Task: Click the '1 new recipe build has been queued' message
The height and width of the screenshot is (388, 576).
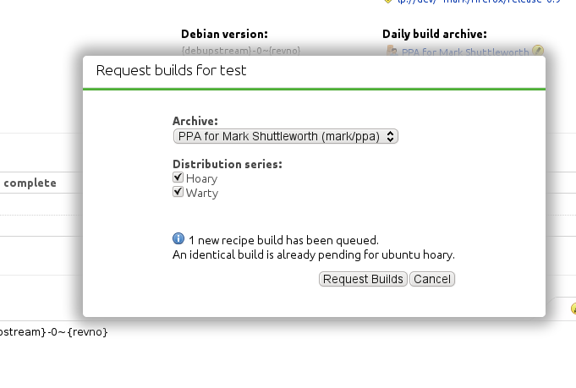Action: [x=283, y=240]
